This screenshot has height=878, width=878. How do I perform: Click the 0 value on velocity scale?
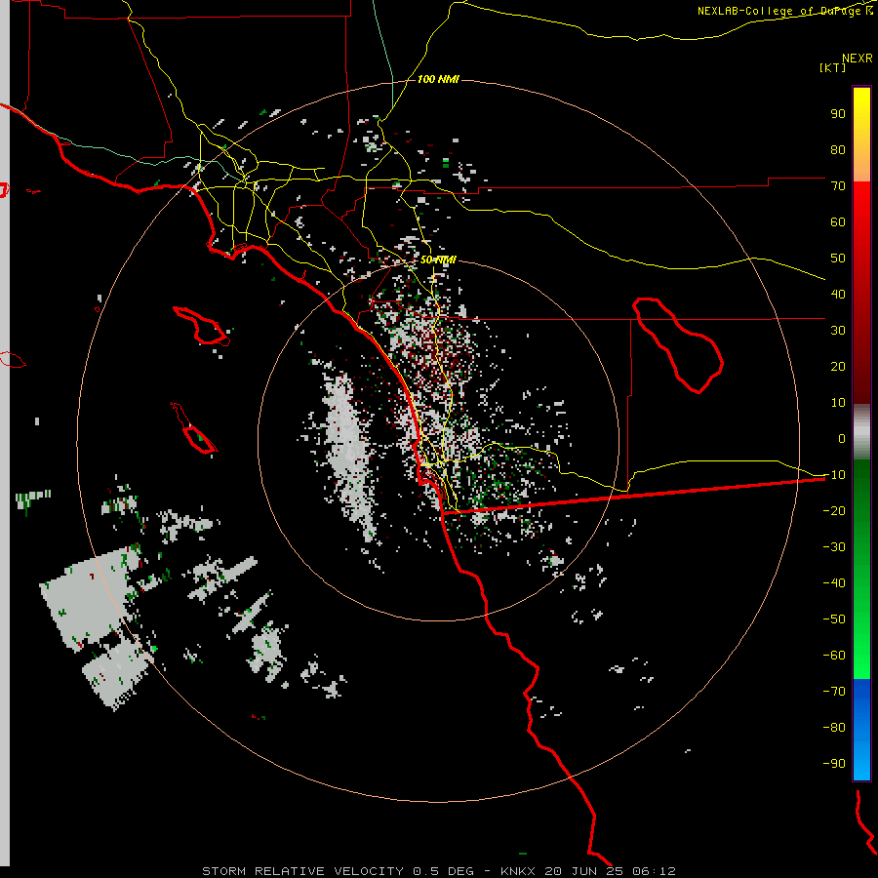coord(842,438)
